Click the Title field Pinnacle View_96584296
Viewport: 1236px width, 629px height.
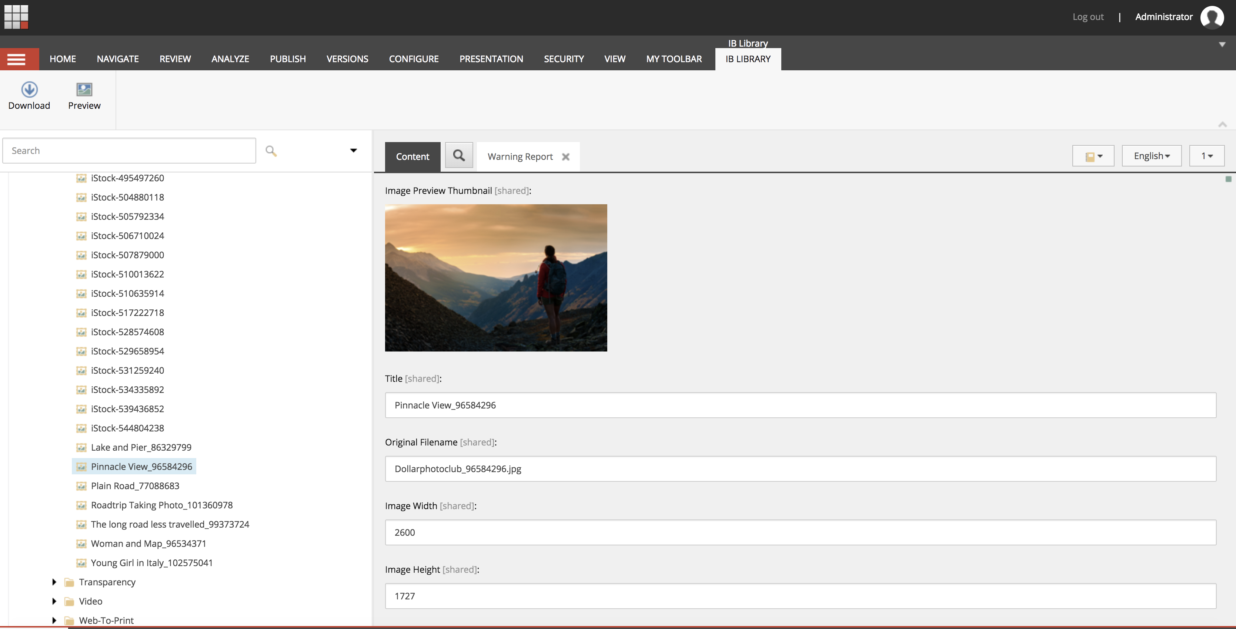[800, 405]
